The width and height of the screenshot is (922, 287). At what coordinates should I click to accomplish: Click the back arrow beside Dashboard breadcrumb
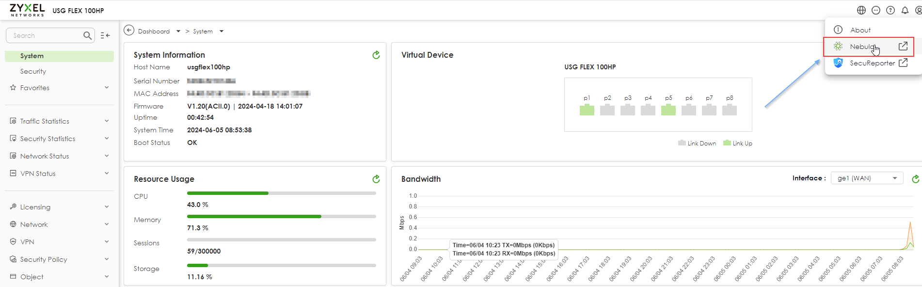pos(129,31)
